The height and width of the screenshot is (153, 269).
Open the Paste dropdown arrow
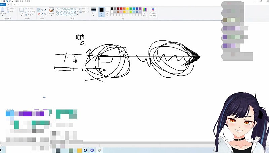coord(3,15)
